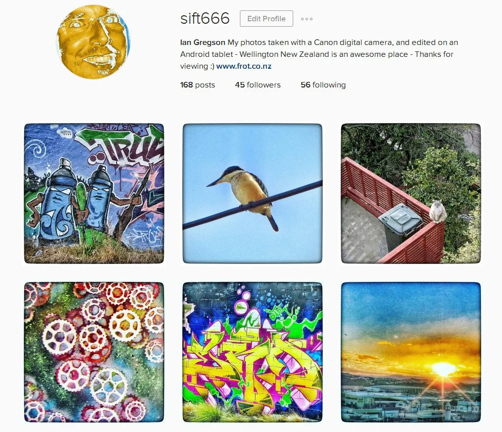The width and height of the screenshot is (502, 432).
Task: Click the profile bio description text
Action: point(319,54)
